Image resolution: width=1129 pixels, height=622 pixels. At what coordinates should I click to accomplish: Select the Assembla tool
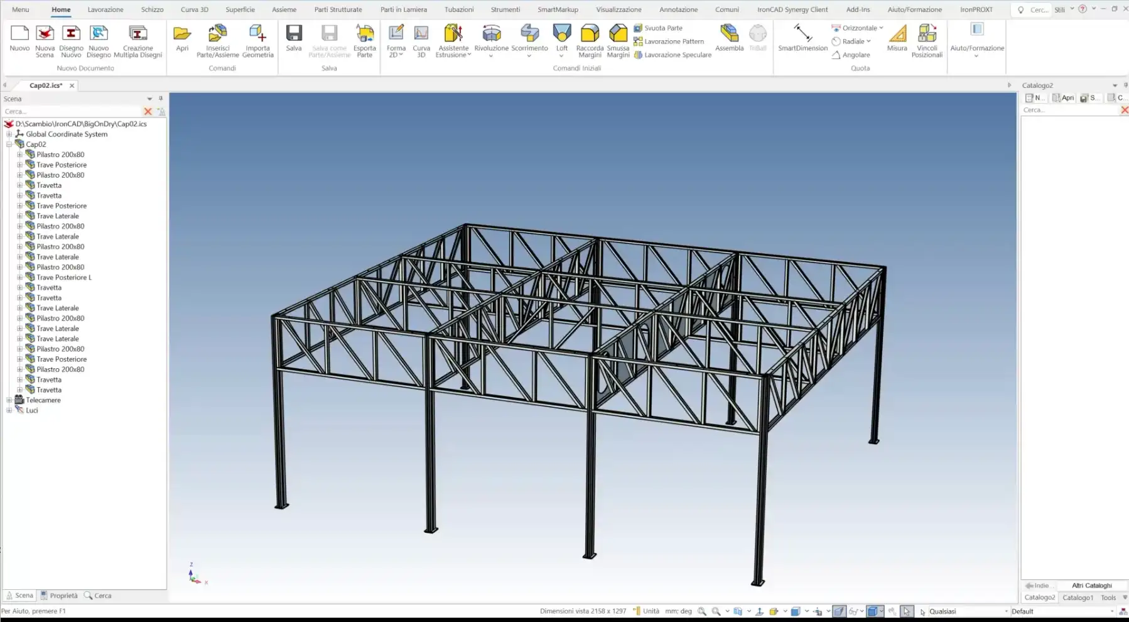coord(729,38)
